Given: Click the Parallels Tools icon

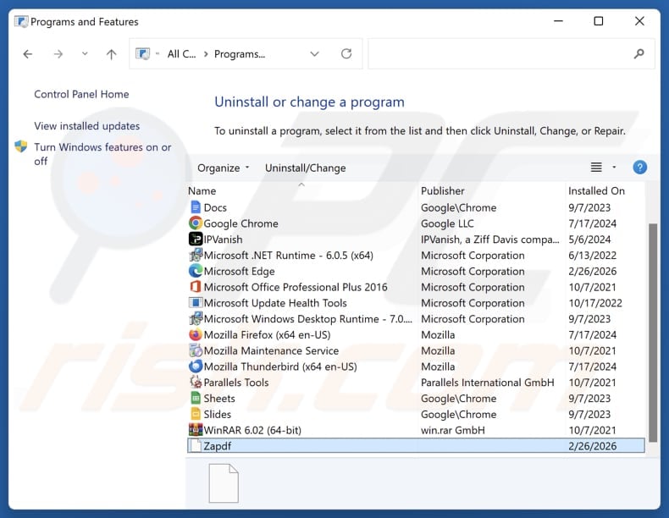Looking at the screenshot, I should 196,382.
